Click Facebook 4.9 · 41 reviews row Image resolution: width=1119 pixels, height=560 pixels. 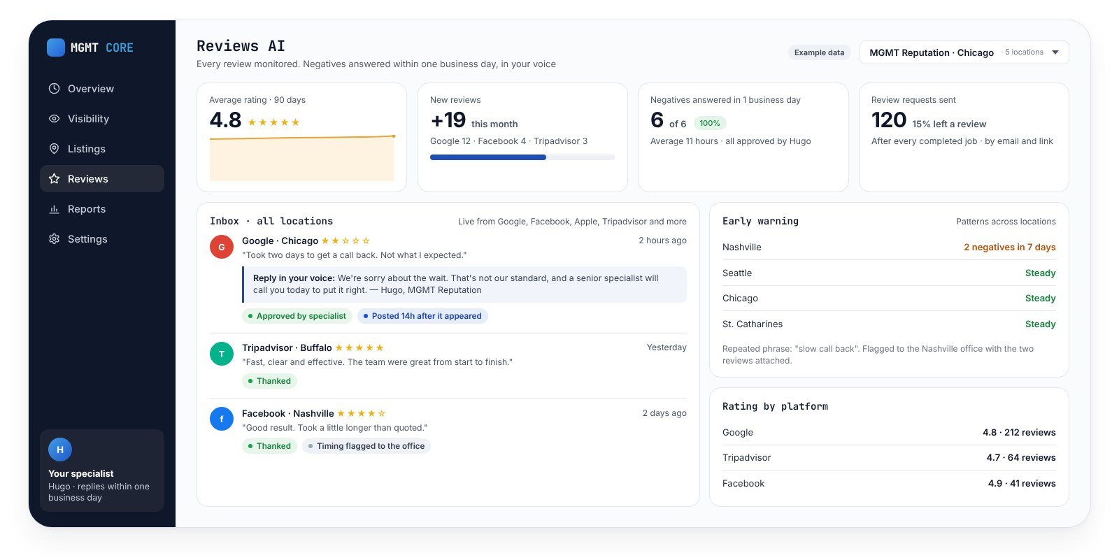click(889, 484)
